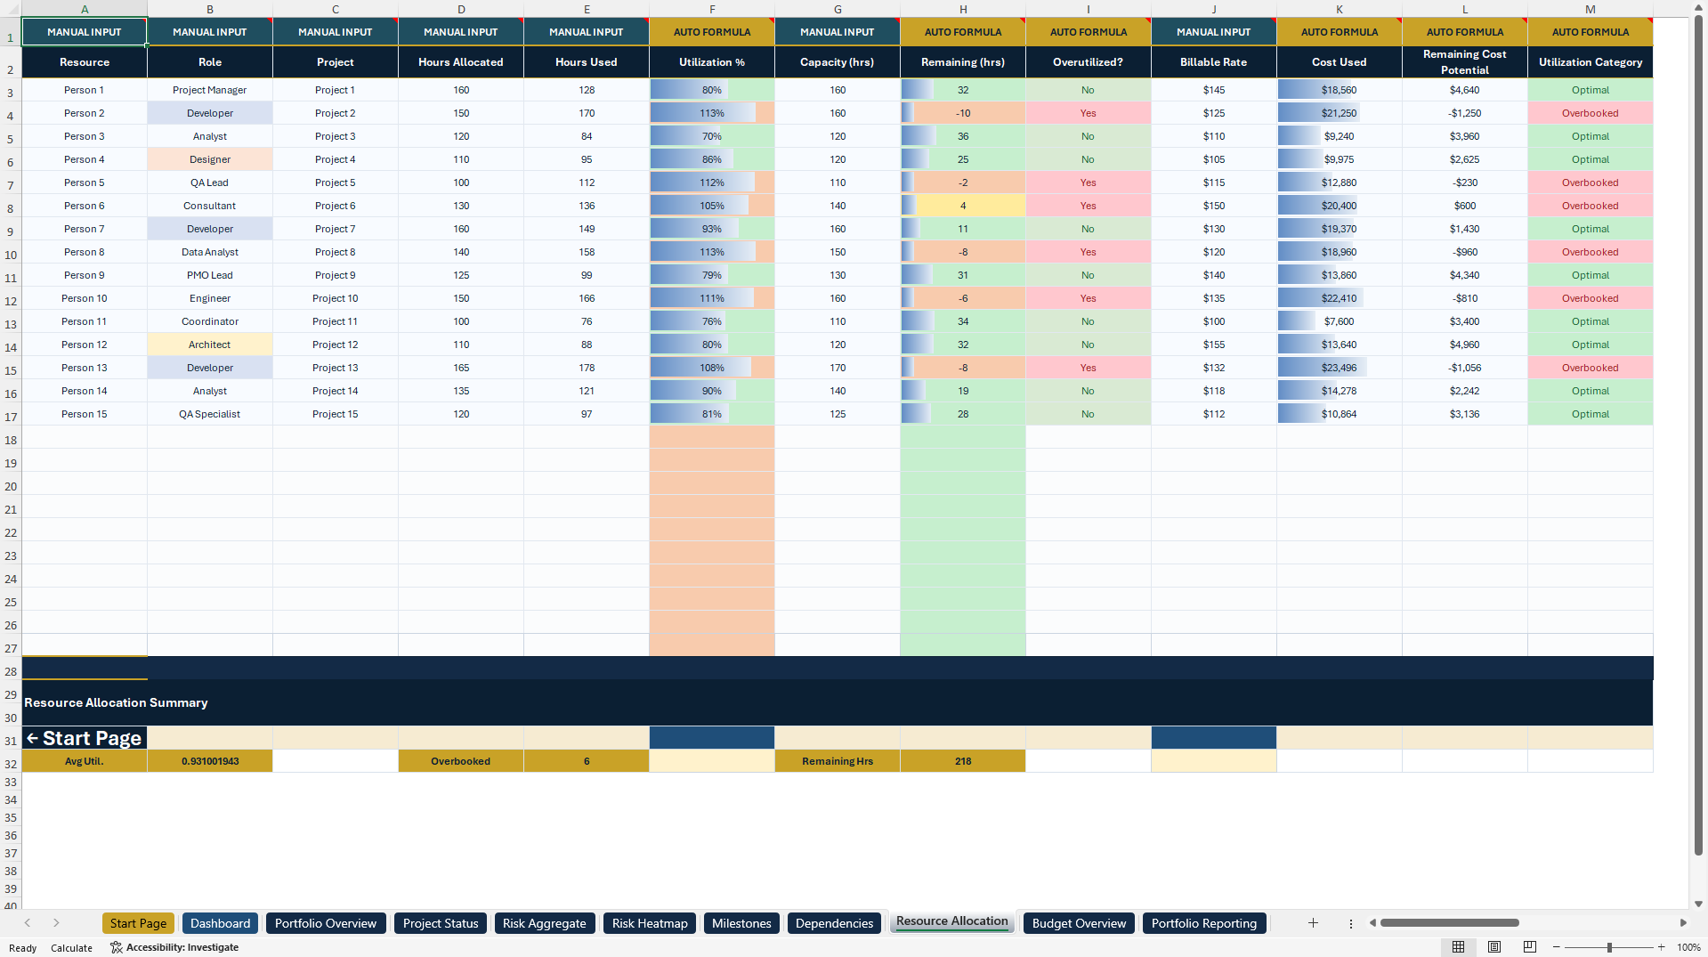The image size is (1708, 957).
Task: Open the Start Page sheet tab
Action: point(138,923)
